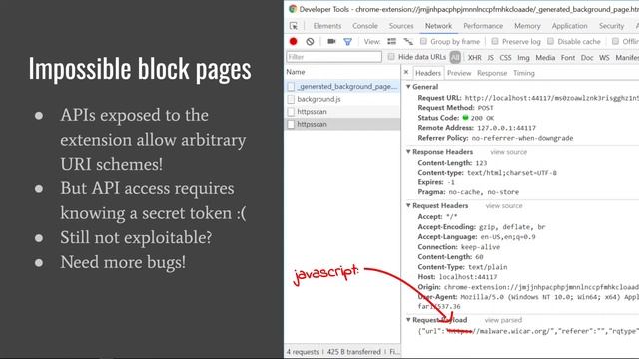Click the Filter text input field
Image resolution: width=639 pixels, height=359 pixels.
(x=333, y=57)
